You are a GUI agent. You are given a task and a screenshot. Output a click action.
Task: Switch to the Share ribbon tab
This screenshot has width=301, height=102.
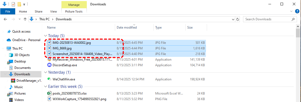tap(38, 11)
